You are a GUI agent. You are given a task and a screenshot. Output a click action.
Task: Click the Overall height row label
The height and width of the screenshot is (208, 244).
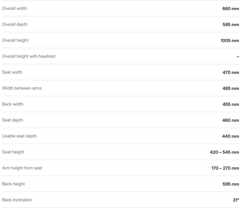point(15,40)
